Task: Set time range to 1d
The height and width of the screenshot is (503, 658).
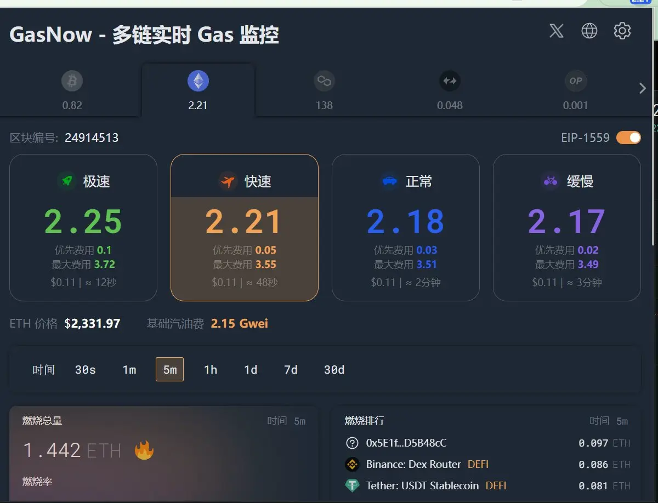Action: point(251,370)
